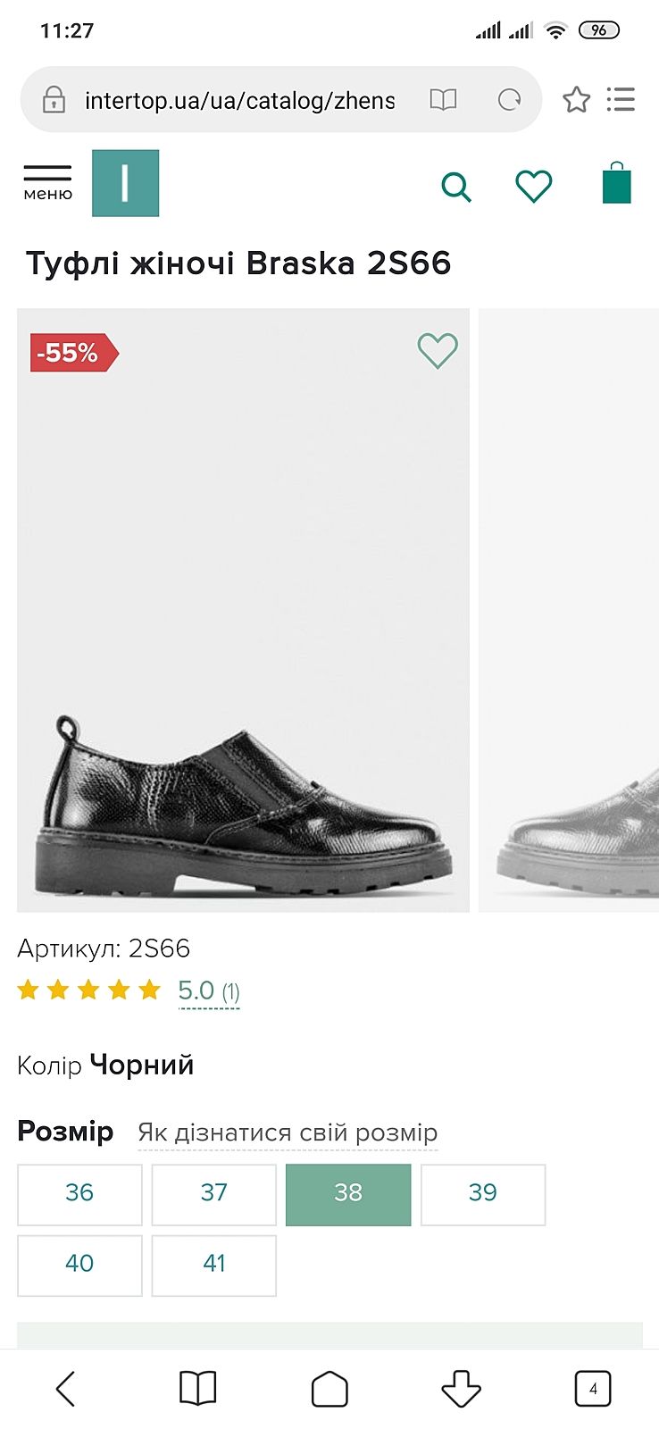Choose size 39
This screenshot has height=1429, width=659.
click(x=482, y=1193)
